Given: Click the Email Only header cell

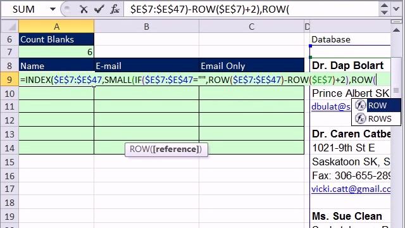Looking at the screenshot, I should pyautogui.click(x=252, y=66).
